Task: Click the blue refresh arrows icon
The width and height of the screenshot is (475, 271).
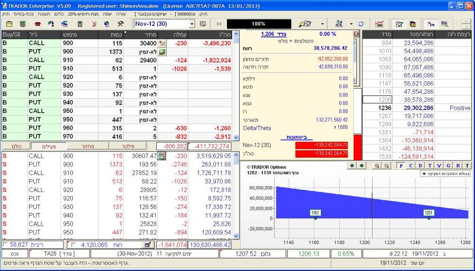Action: click(x=360, y=24)
